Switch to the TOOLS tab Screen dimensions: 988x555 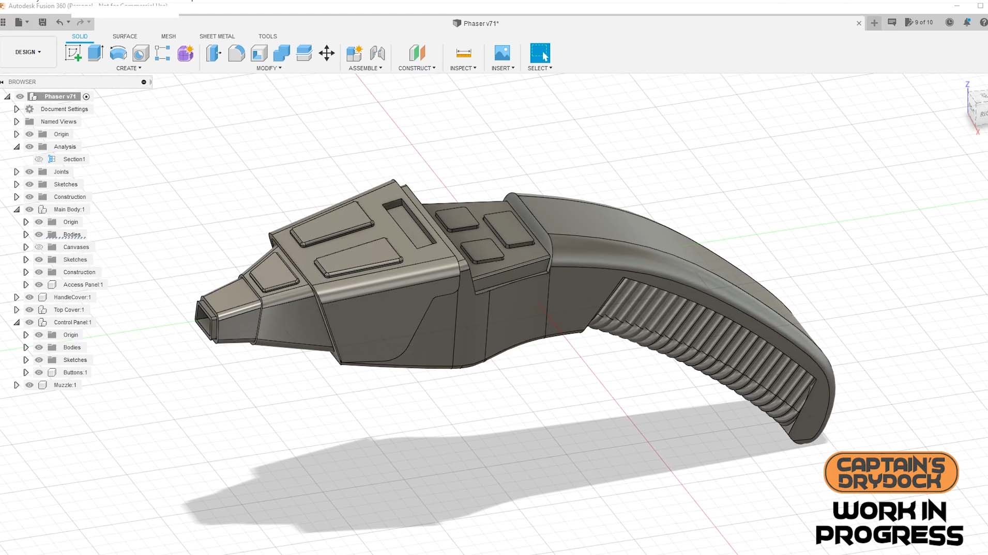point(268,36)
